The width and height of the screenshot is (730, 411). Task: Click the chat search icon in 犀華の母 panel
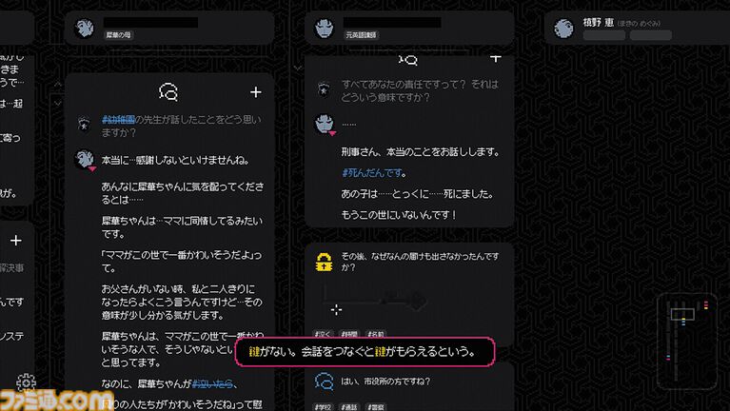[x=168, y=91]
